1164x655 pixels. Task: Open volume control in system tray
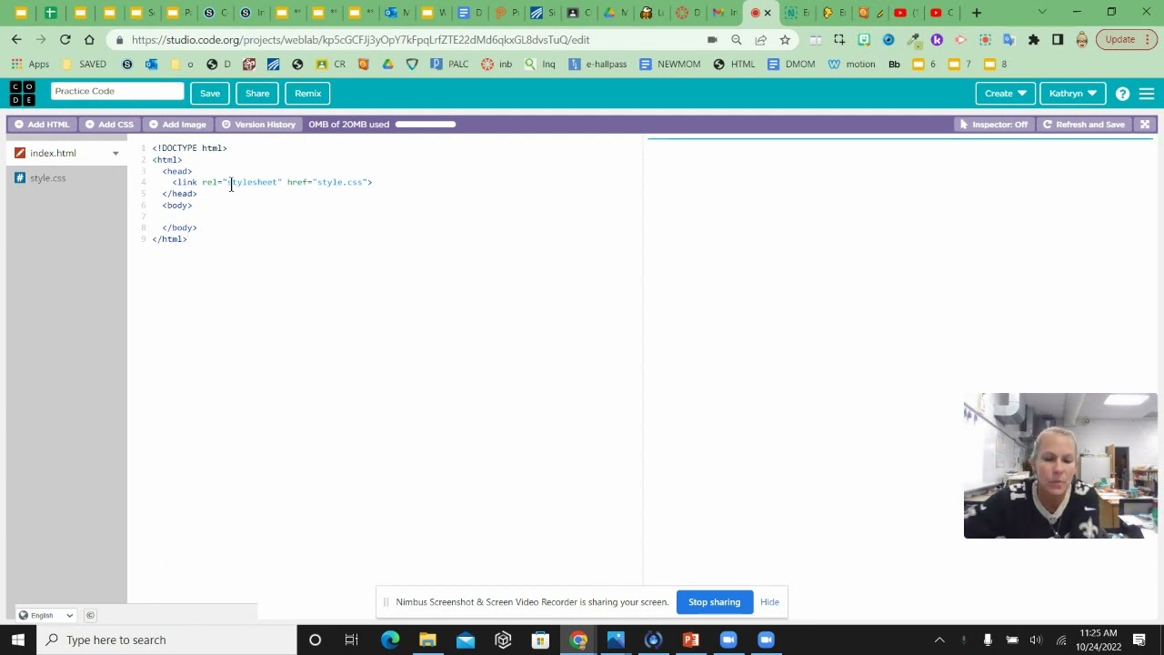pos(1036,640)
